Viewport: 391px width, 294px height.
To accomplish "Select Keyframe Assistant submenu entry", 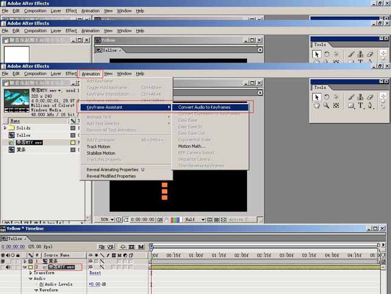I will click(126, 107).
